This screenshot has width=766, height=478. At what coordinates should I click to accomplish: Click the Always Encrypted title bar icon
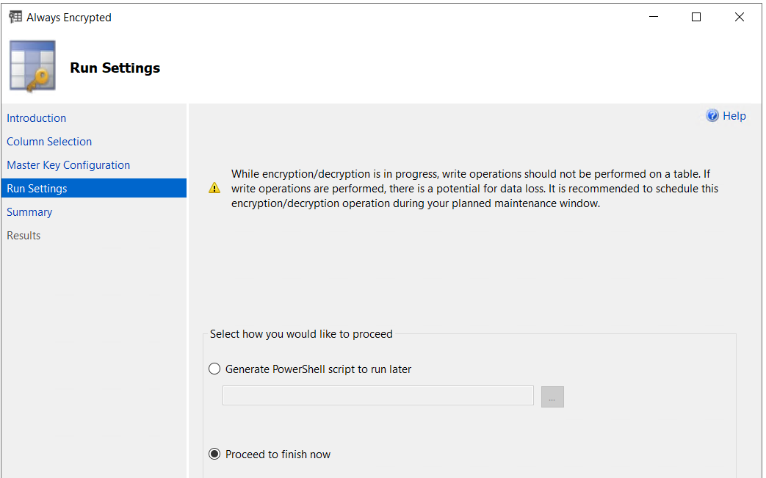click(x=15, y=17)
